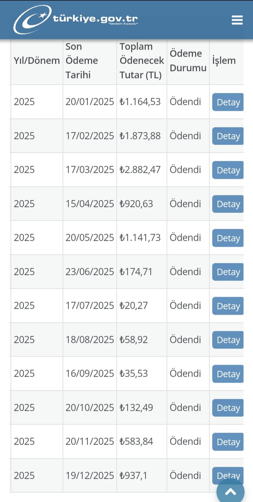
Task: Click the Son Ödeme Tarihi header
Action: pyautogui.click(x=82, y=61)
